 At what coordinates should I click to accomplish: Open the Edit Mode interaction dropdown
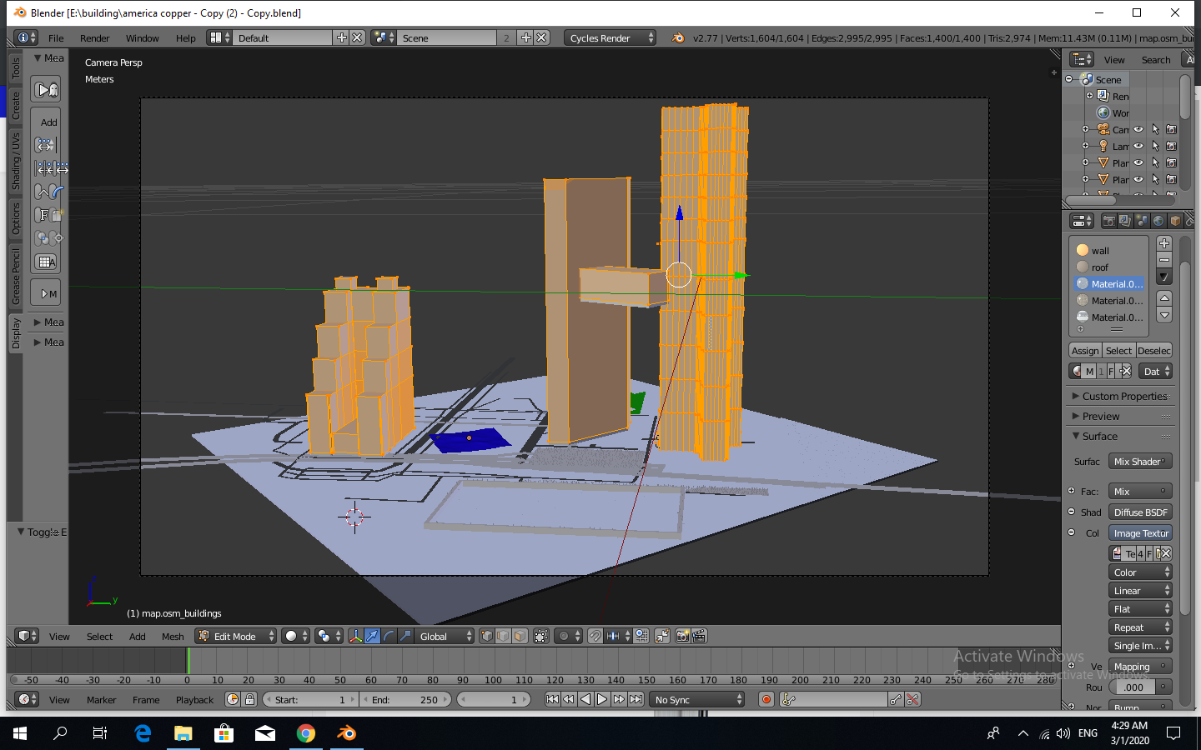pyautogui.click(x=234, y=636)
